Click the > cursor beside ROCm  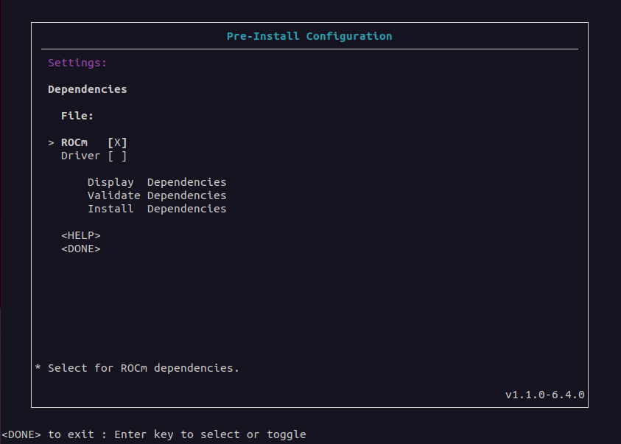click(x=52, y=142)
